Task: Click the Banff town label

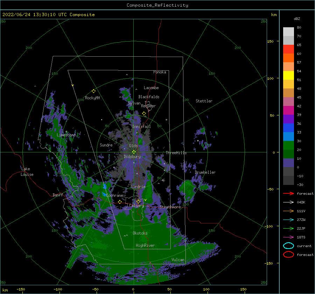Action: click(x=58, y=195)
